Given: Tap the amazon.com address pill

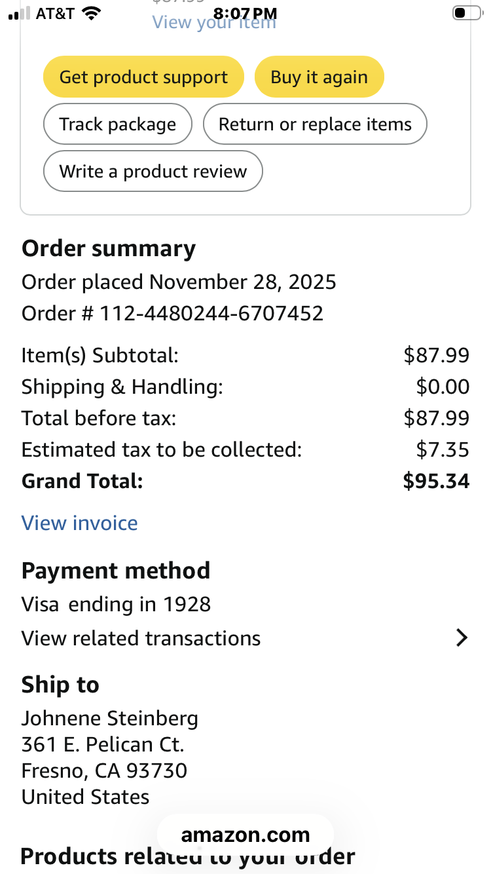Looking at the screenshot, I should [x=245, y=835].
